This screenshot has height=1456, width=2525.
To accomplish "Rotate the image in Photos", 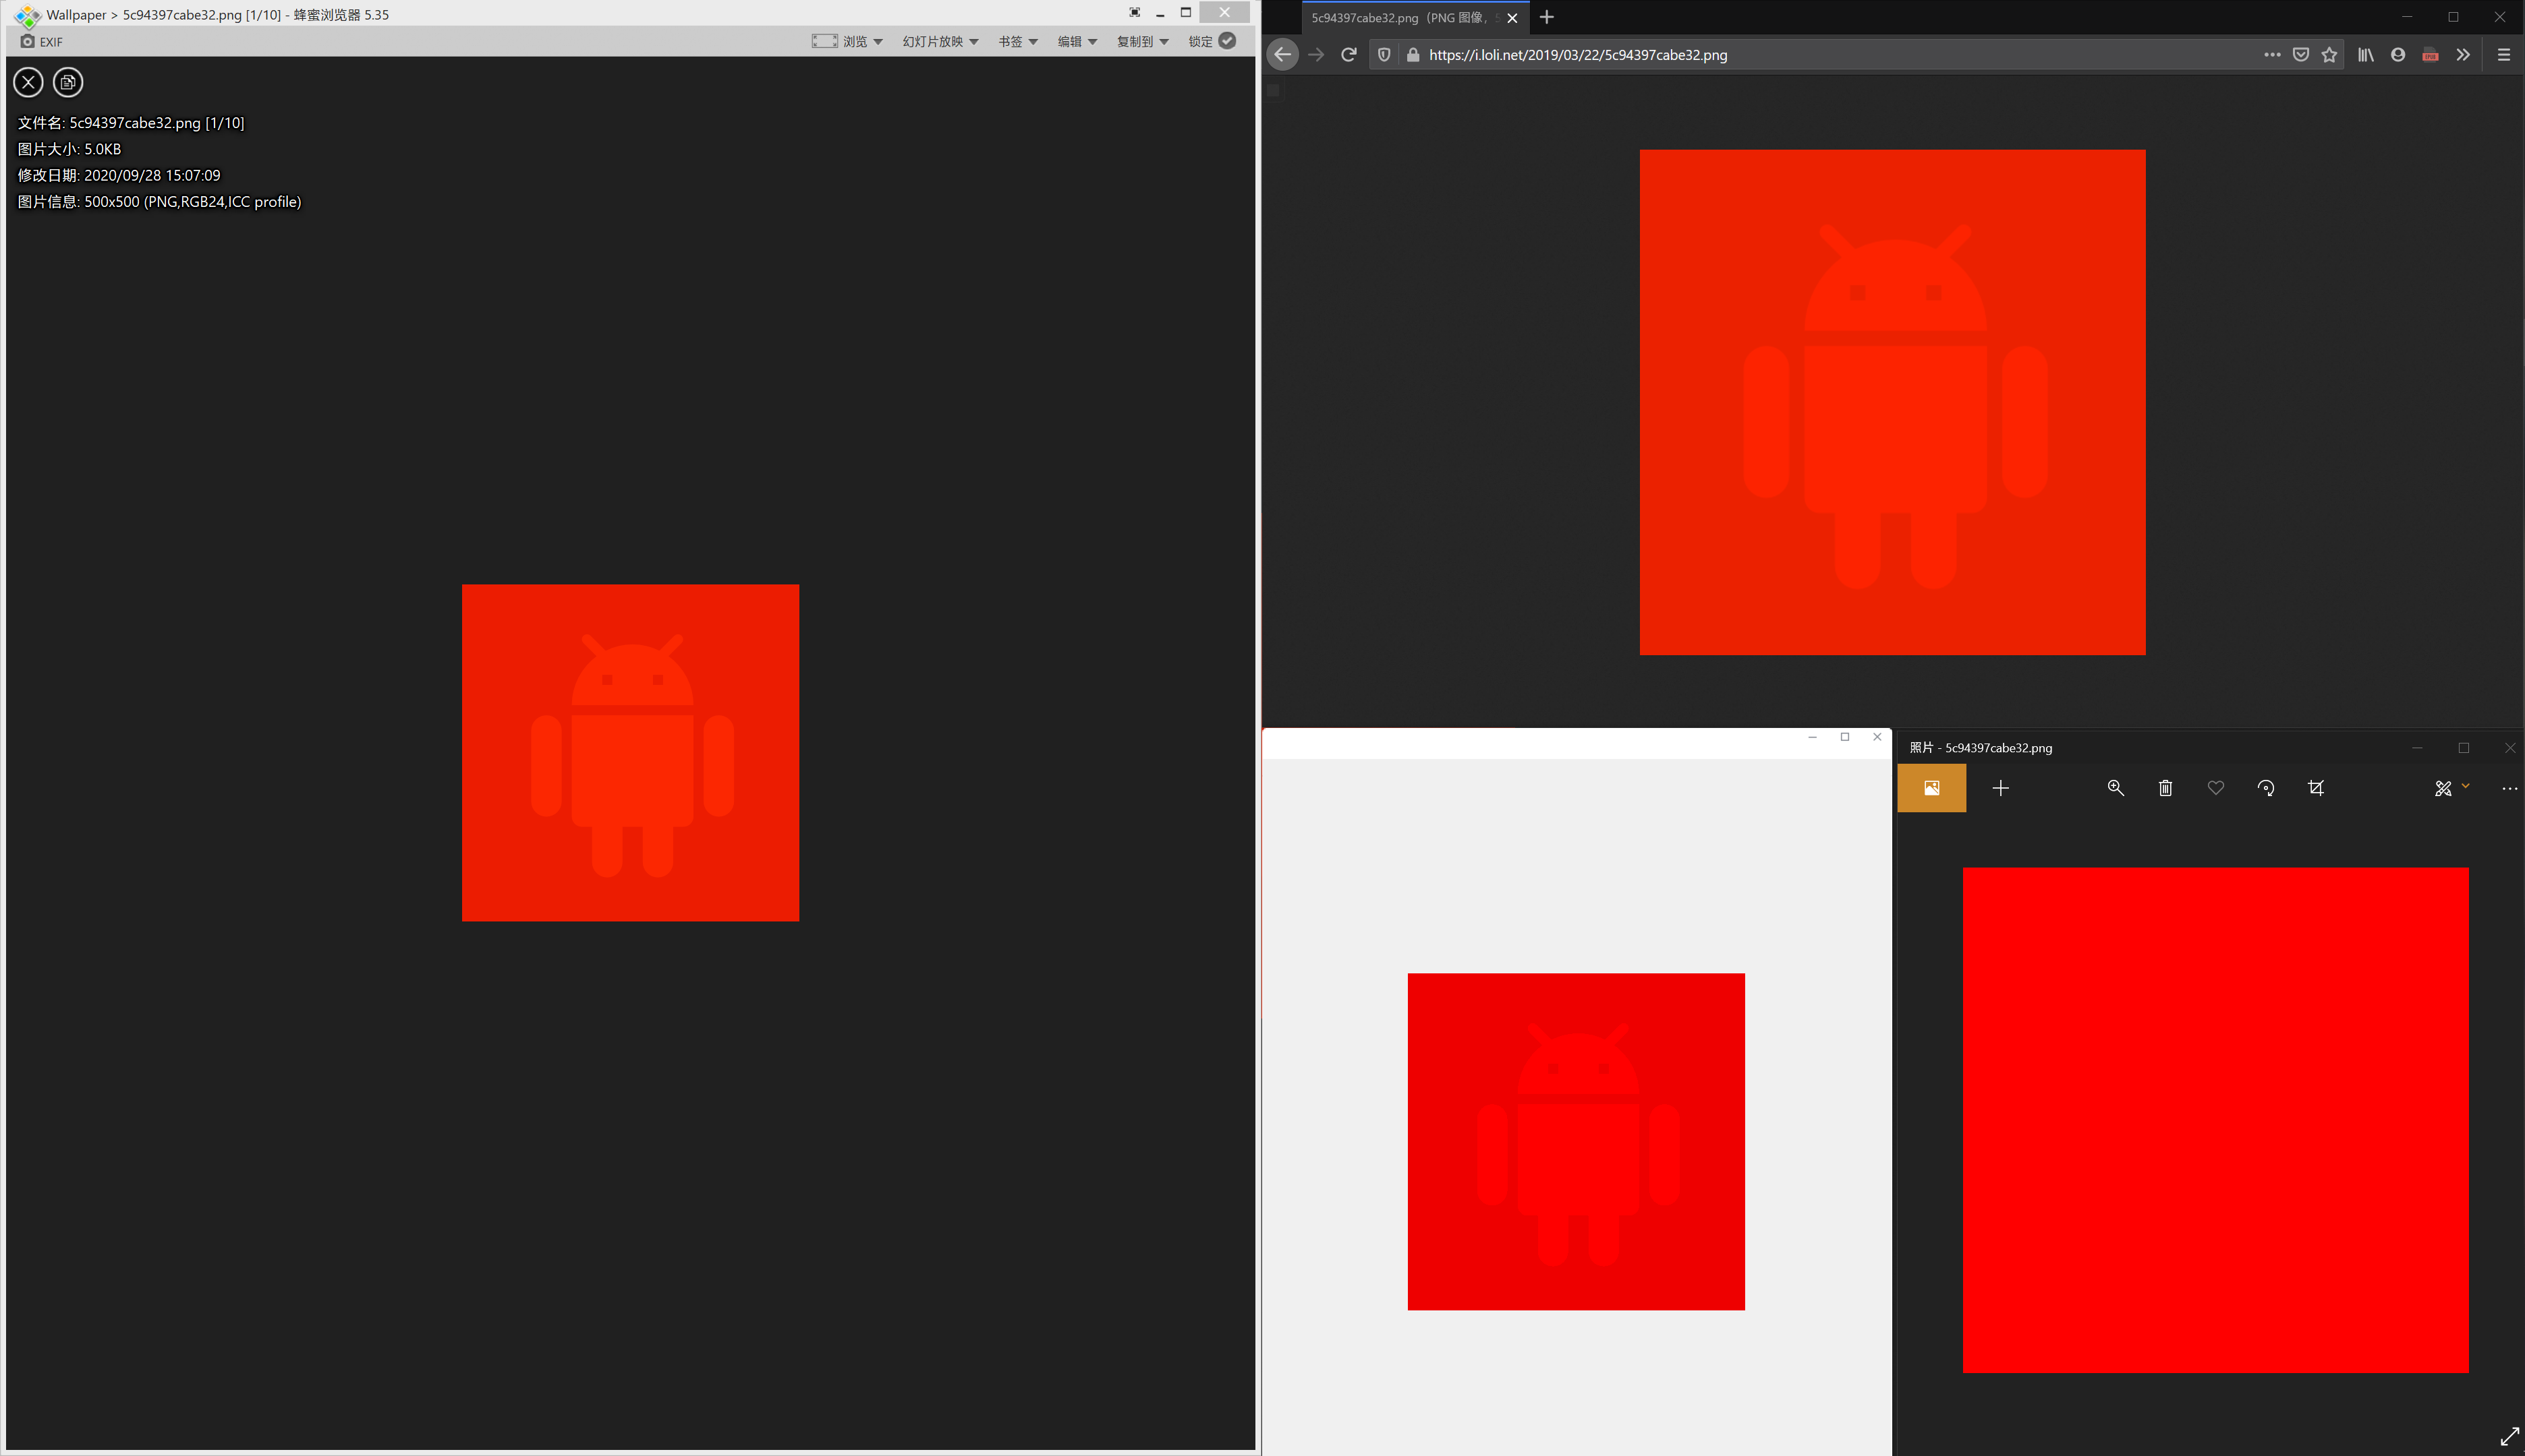I will coord(2266,788).
